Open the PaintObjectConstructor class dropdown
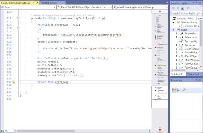The image size is (203, 133). point(111,7)
